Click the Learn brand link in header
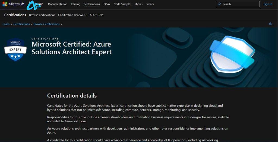 pos(39,4)
